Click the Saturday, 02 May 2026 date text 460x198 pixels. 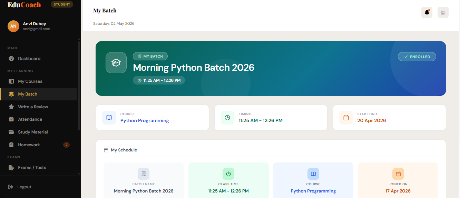click(114, 24)
